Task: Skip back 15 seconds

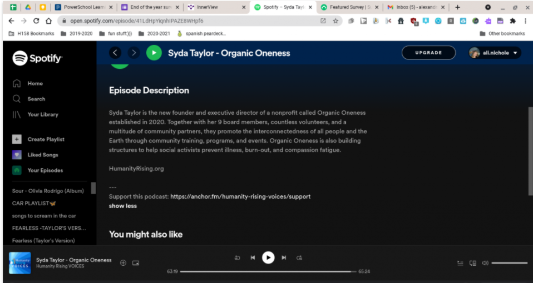Action: point(237,258)
